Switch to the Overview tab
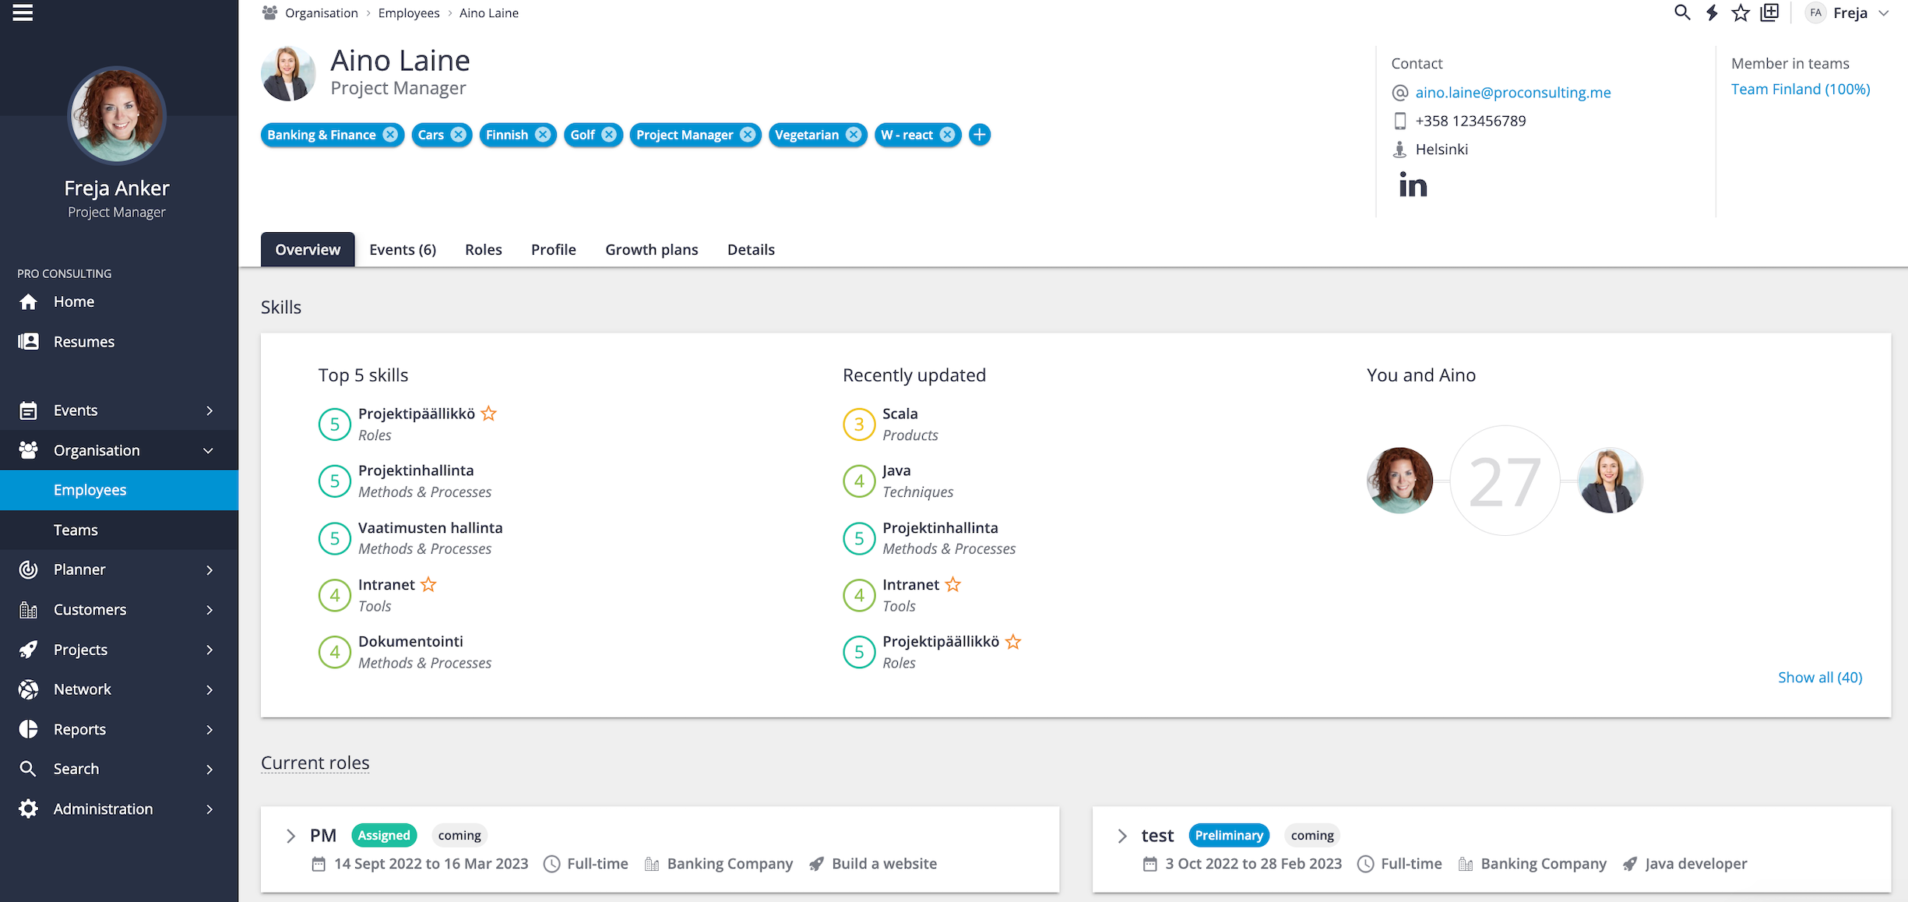The image size is (1908, 902). pyautogui.click(x=308, y=249)
